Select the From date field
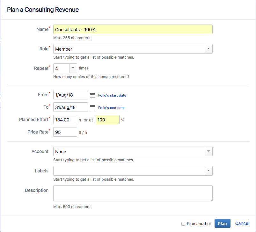 click(70, 94)
